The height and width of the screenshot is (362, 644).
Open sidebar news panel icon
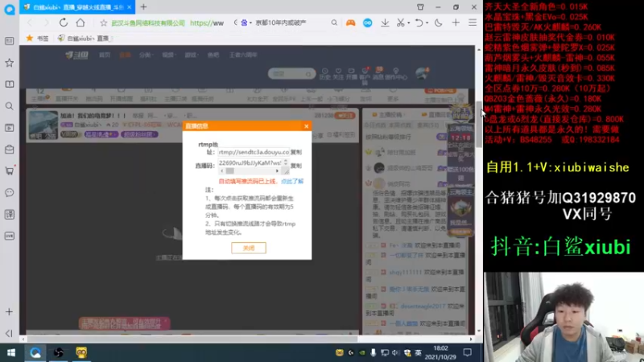(9, 41)
